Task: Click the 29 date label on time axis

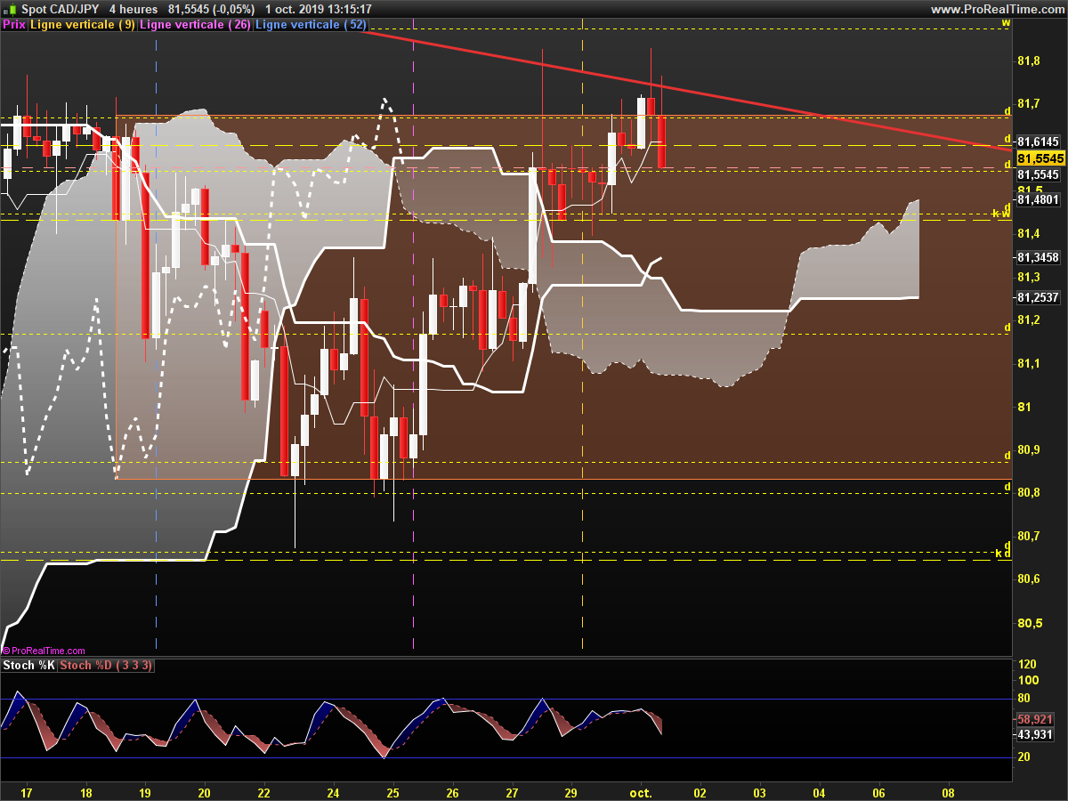Action: point(571,792)
